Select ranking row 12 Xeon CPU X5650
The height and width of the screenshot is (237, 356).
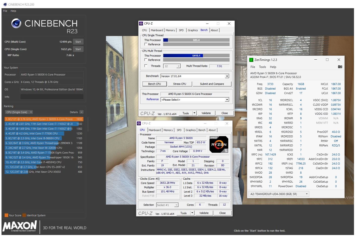click(x=44, y=172)
